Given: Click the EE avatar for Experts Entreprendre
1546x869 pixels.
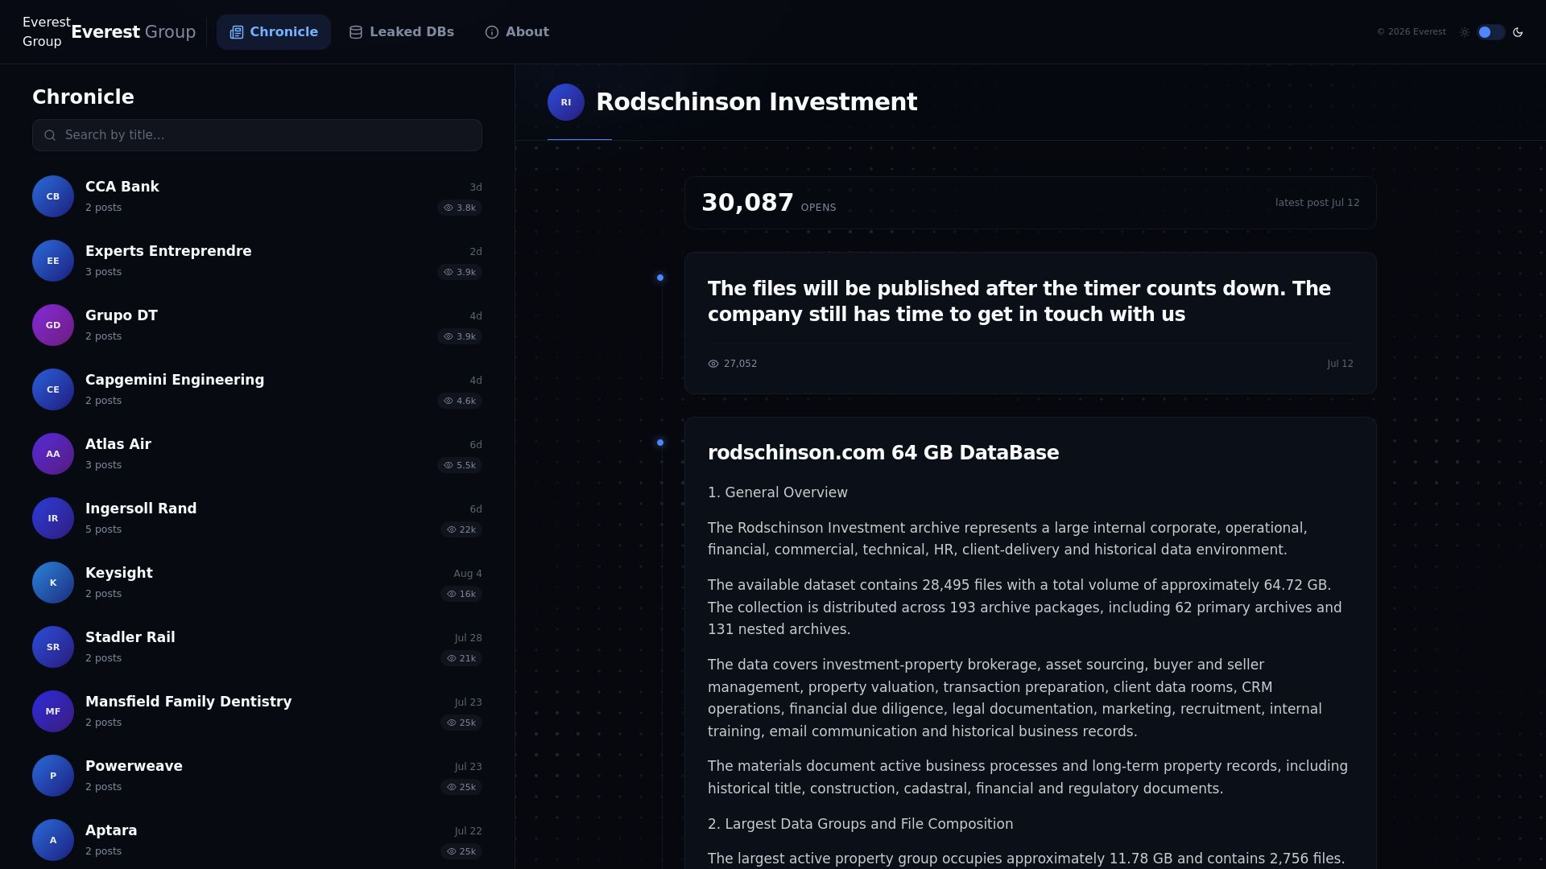Looking at the screenshot, I should click(53, 261).
